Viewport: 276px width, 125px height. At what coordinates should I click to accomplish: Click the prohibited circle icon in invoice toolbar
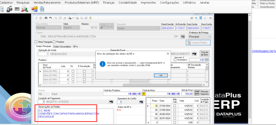(x=86, y=18)
